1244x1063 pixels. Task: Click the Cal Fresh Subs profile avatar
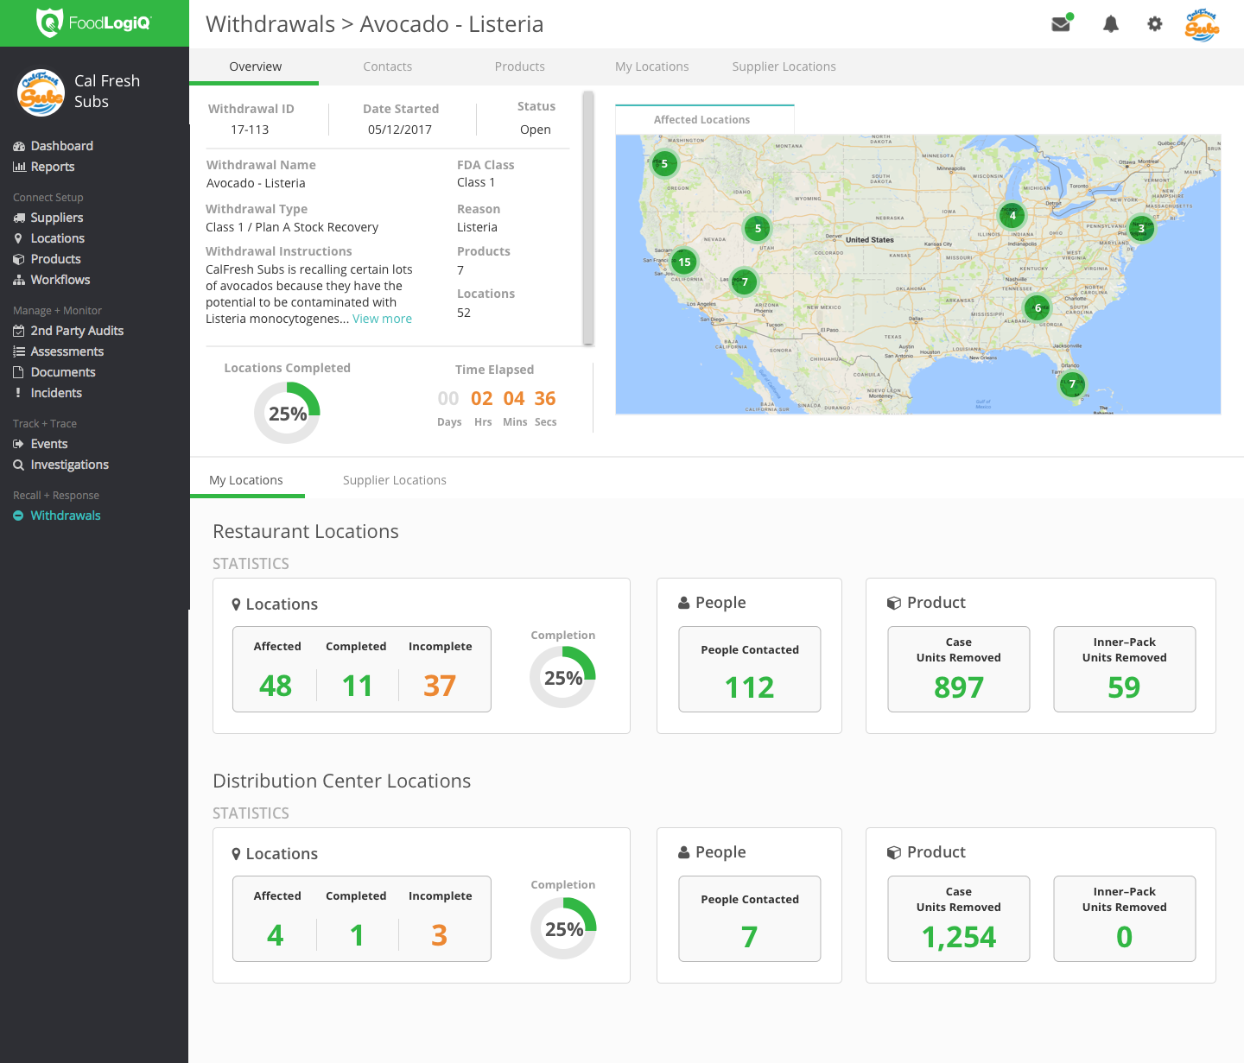pos(1202,25)
